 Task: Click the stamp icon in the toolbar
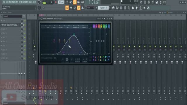[82, 8]
